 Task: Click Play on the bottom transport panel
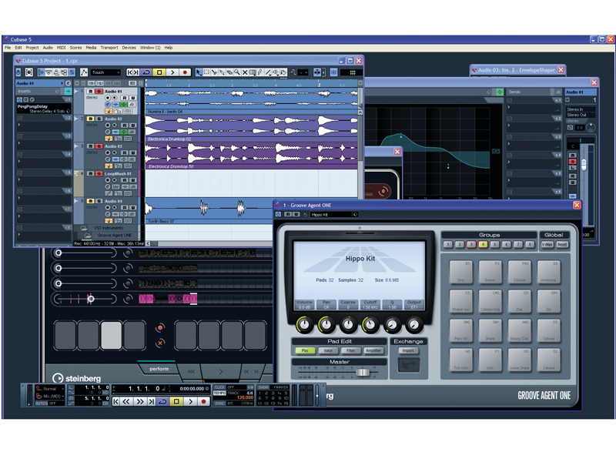(x=190, y=401)
